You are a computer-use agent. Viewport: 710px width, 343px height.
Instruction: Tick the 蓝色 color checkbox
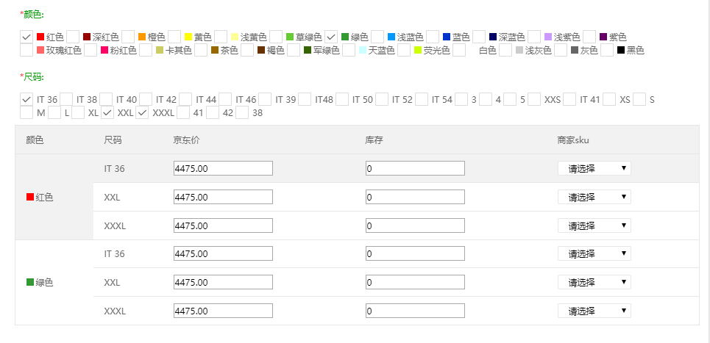click(x=433, y=37)
